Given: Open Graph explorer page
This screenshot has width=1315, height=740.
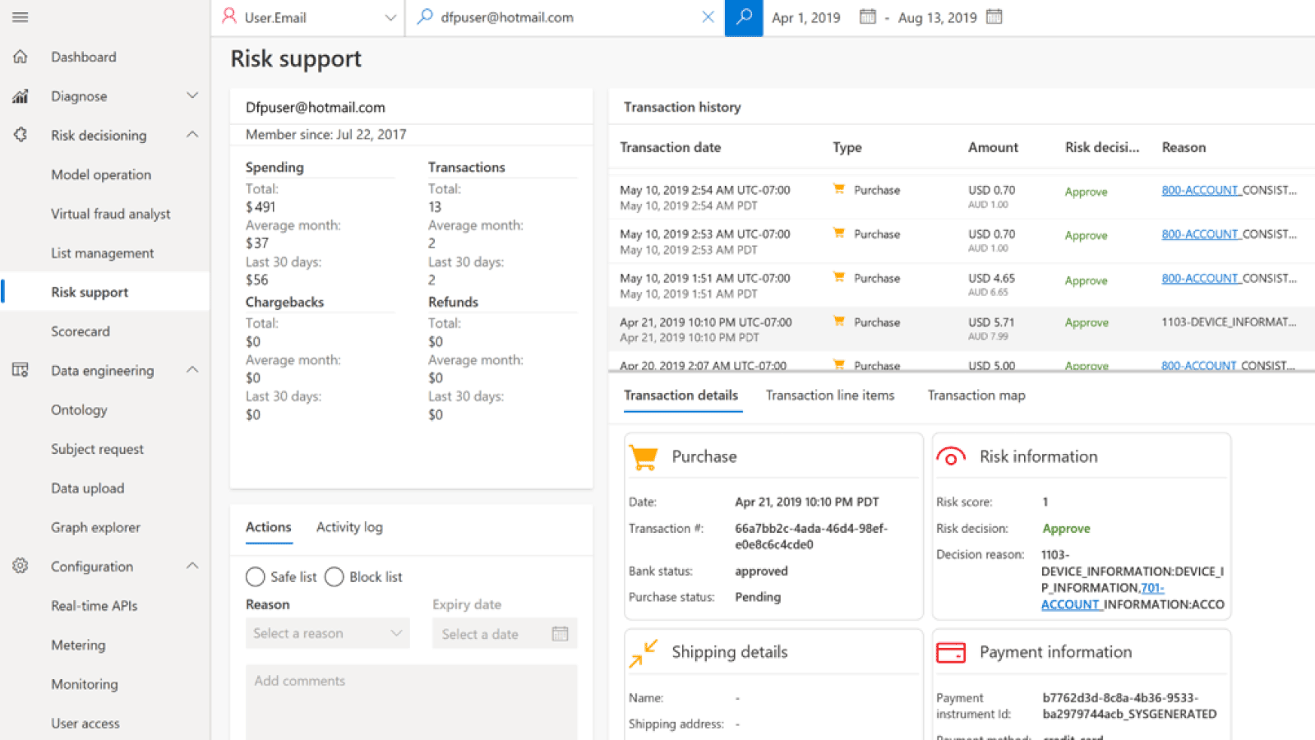Looking at the screenshot, I should coord(95,527).
